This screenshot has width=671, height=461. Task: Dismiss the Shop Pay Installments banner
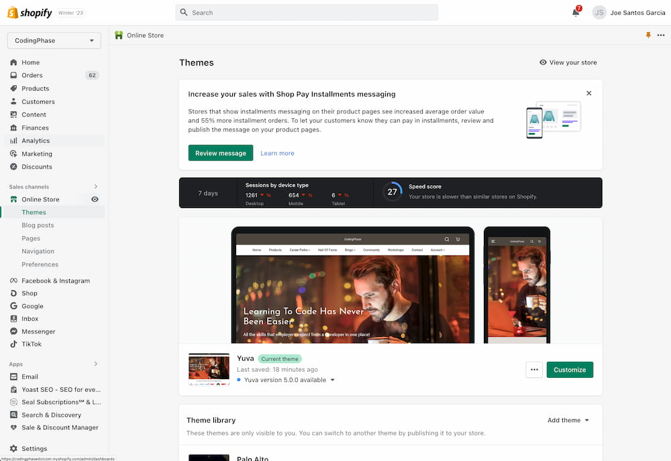coord(589,93)
